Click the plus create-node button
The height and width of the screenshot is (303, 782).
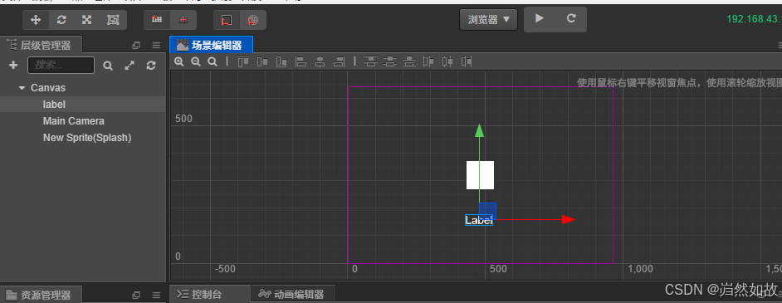(13, 66)
